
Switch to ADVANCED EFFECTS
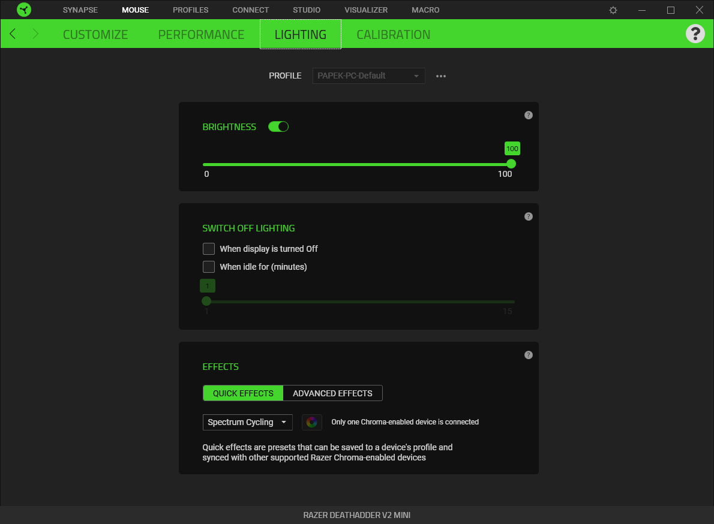332,393
